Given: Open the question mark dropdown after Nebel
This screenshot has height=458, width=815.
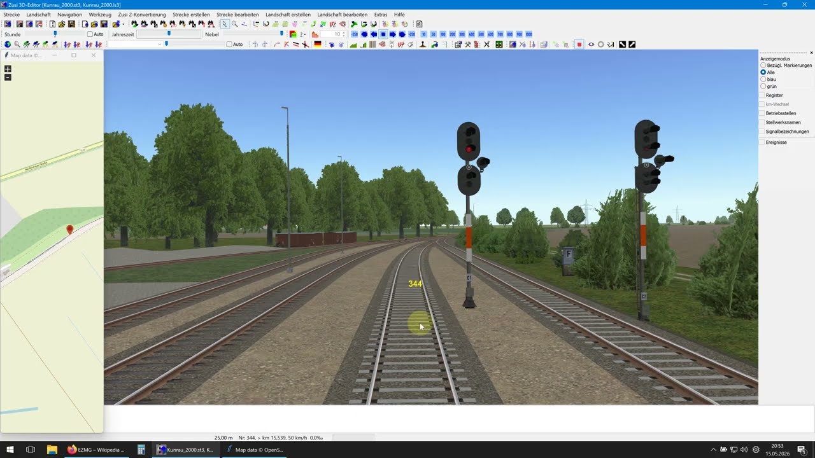Looking at the screenshot, I should (x=302, y=34).
